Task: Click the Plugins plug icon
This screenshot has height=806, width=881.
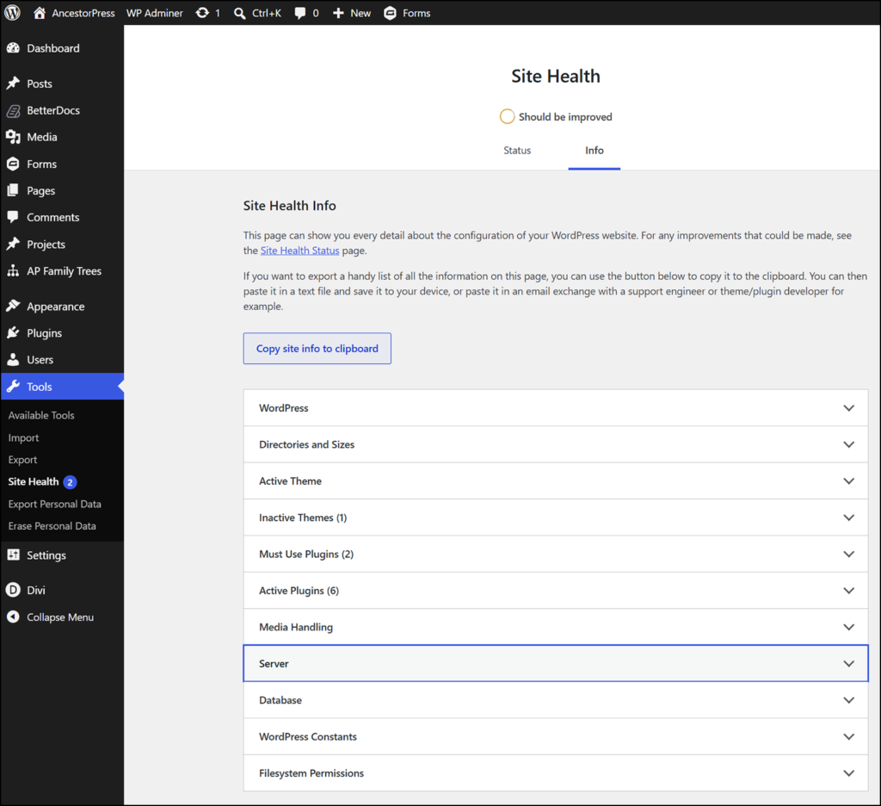Action: coord(13,332)
